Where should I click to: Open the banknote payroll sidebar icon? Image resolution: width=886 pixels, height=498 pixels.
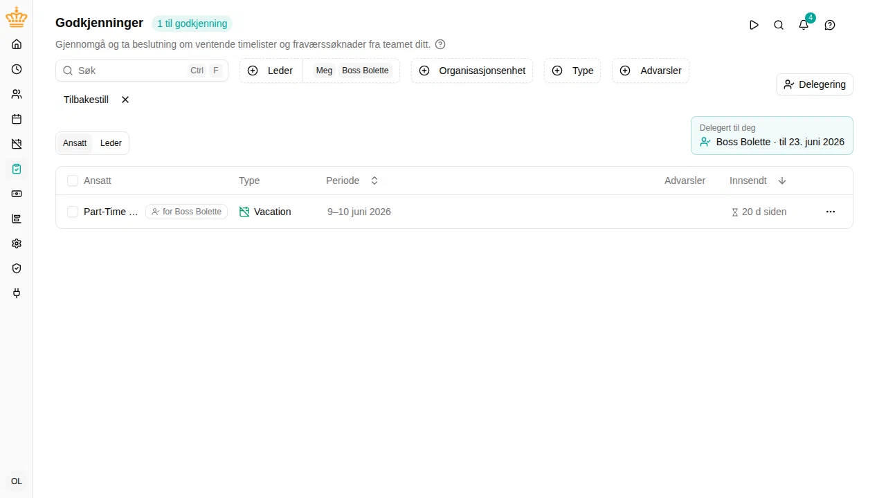point(17,194)
